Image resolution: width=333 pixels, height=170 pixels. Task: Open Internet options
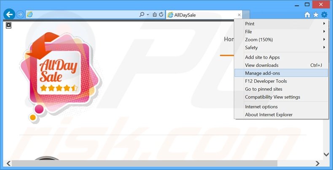pos(281,107)
